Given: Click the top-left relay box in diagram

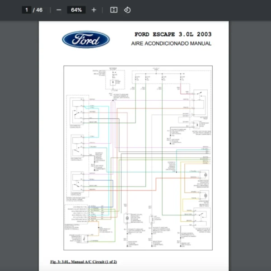Looking at the screenshot, I should (77, 111).
